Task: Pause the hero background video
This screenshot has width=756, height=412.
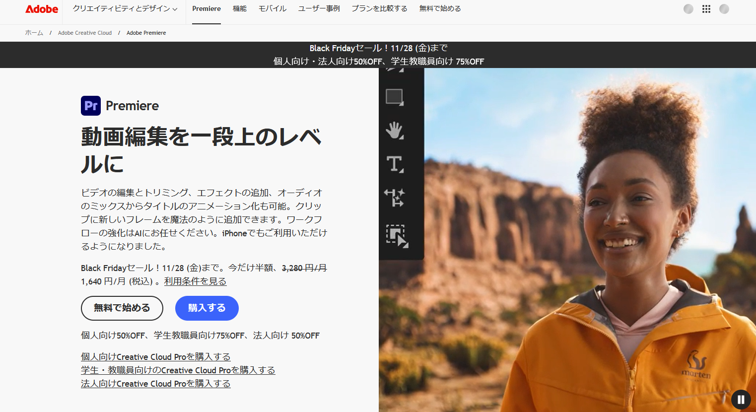Action: (741, 399)
